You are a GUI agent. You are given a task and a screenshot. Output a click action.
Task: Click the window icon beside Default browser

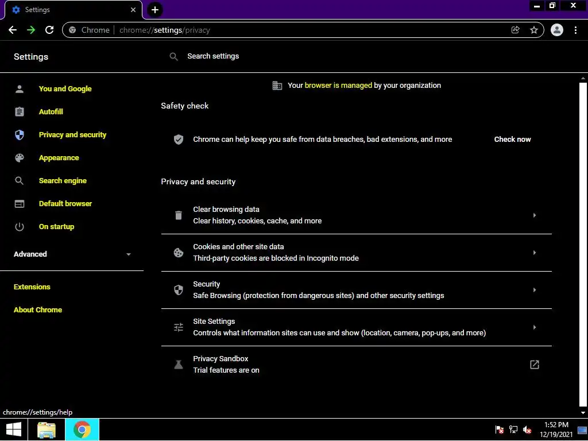pos(20,204)
